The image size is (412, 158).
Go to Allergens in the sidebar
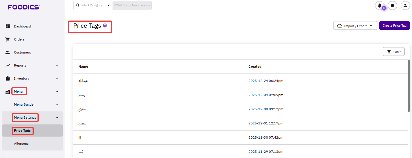pyautogui.click(x=21, y=144)
